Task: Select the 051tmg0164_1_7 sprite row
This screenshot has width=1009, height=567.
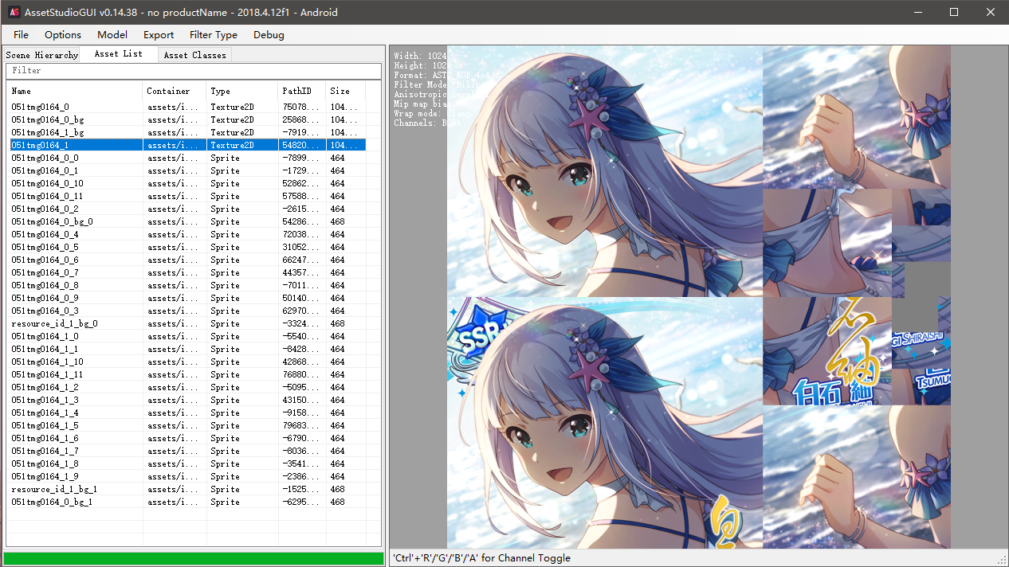Action: pyautogui.click(x=187, y=451)
